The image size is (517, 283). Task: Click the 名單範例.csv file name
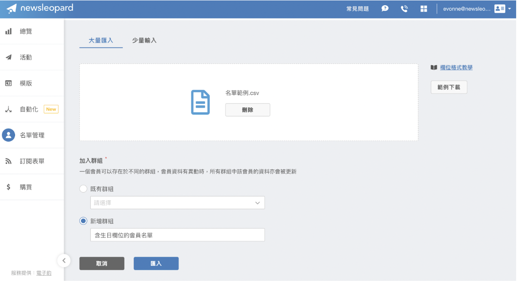pos(242,93)
